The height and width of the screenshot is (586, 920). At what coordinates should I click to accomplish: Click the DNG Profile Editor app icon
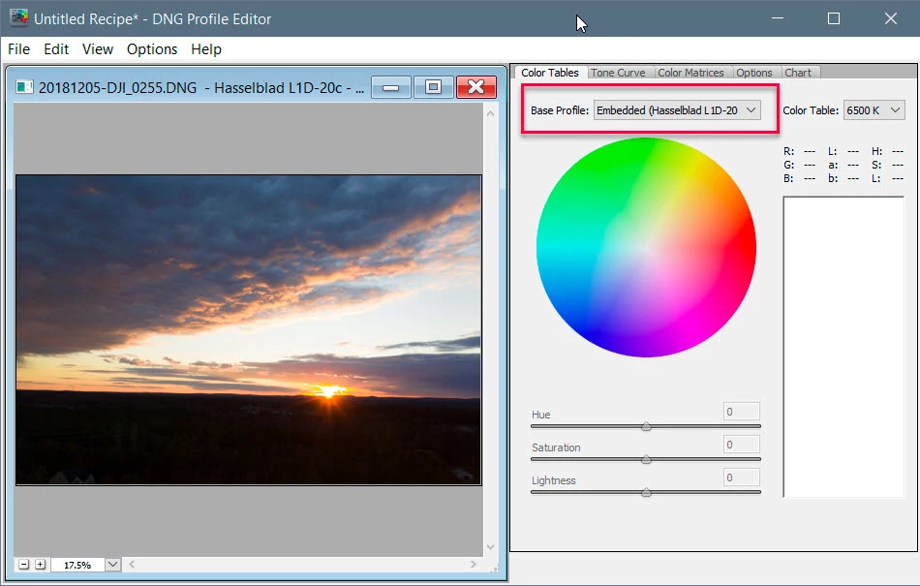tap(18, 17)
